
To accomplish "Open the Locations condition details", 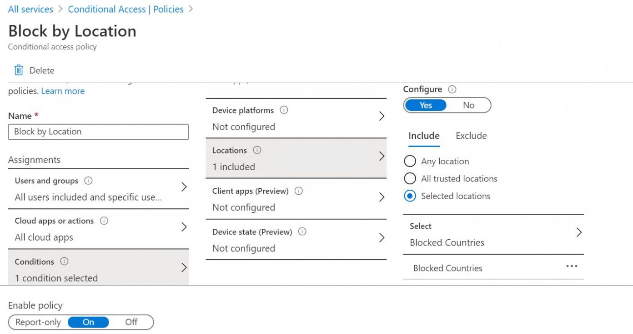I will point(381,158).
